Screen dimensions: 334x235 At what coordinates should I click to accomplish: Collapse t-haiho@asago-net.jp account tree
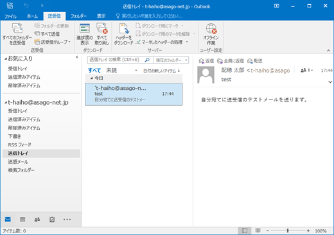tap(6, 103)
